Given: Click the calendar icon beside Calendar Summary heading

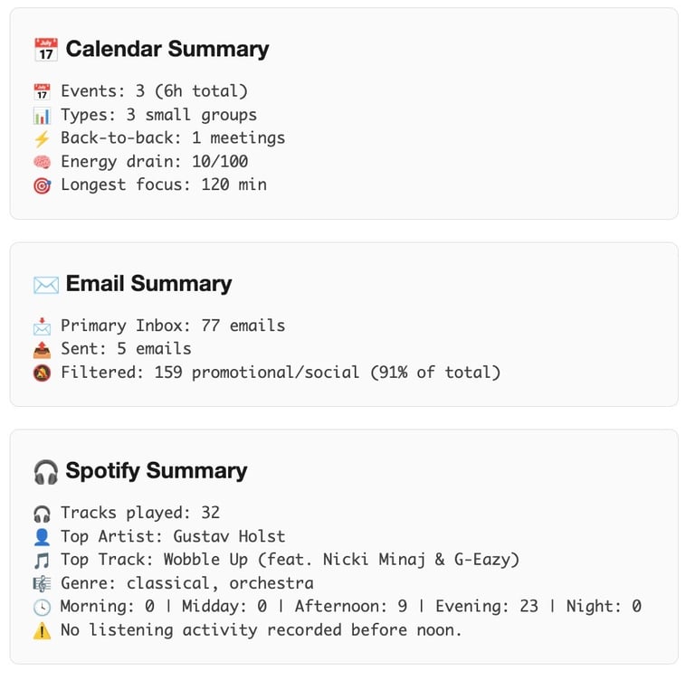Looking at the screenshot, I should [x=45, y=49].
